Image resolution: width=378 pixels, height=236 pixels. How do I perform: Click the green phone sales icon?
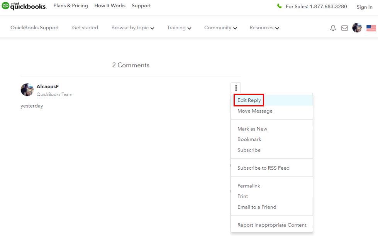tap(280, 6)
